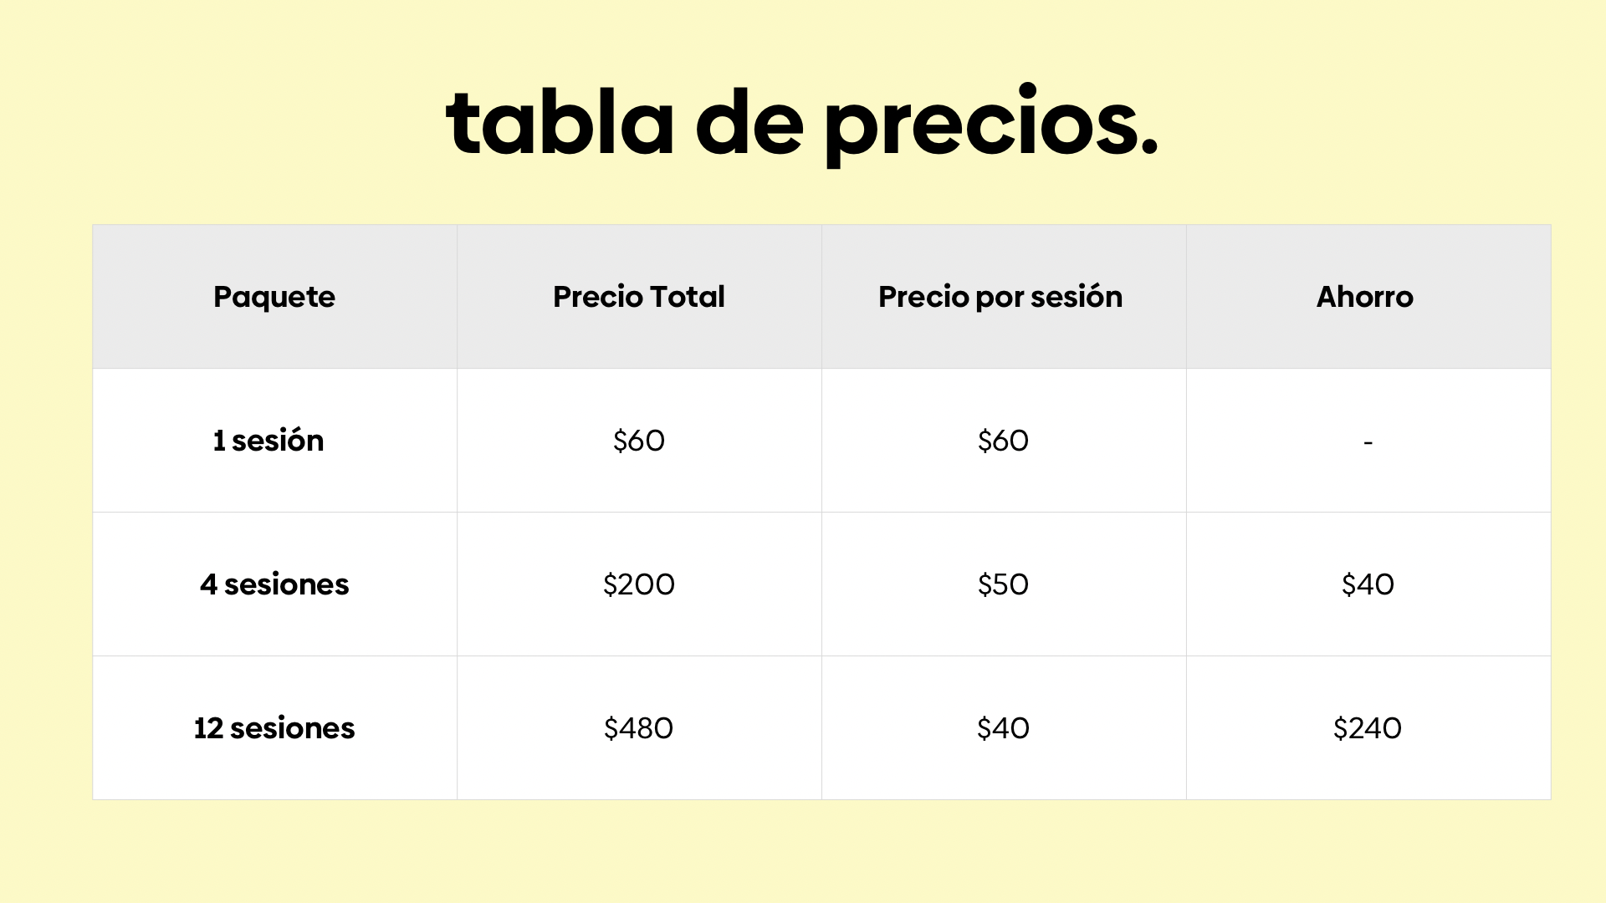Select the '4 sesiones' row label
Screen dimensions: 1606x903
pos(274,584)
